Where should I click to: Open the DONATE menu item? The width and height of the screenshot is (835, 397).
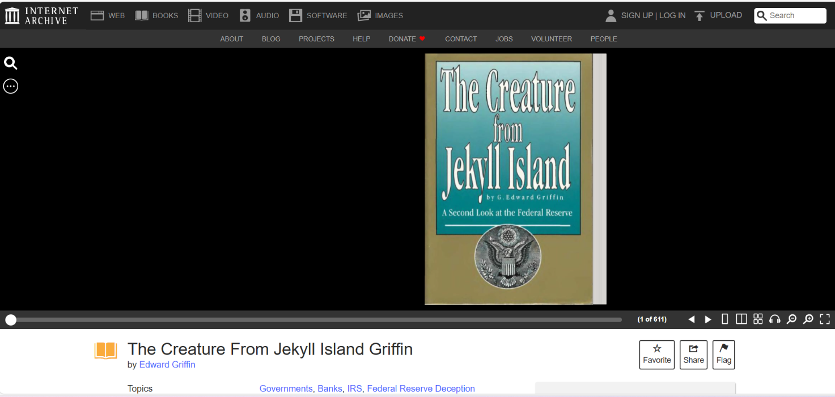point(407,39)
